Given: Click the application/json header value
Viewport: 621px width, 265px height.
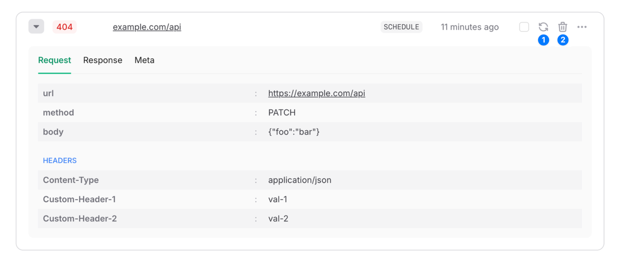Looking at the screenshot, I should point(300,180).
